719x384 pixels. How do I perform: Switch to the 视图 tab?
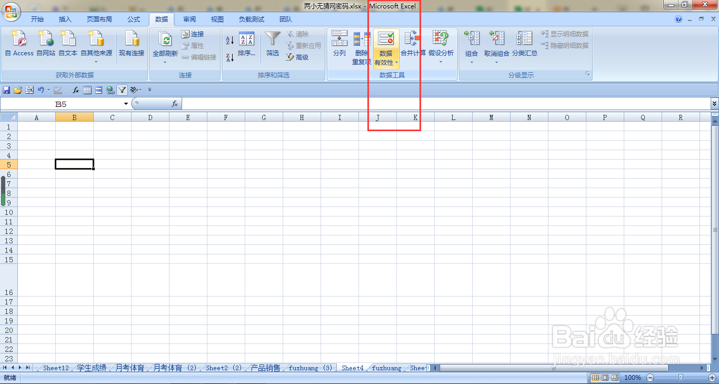pos(217,19)
